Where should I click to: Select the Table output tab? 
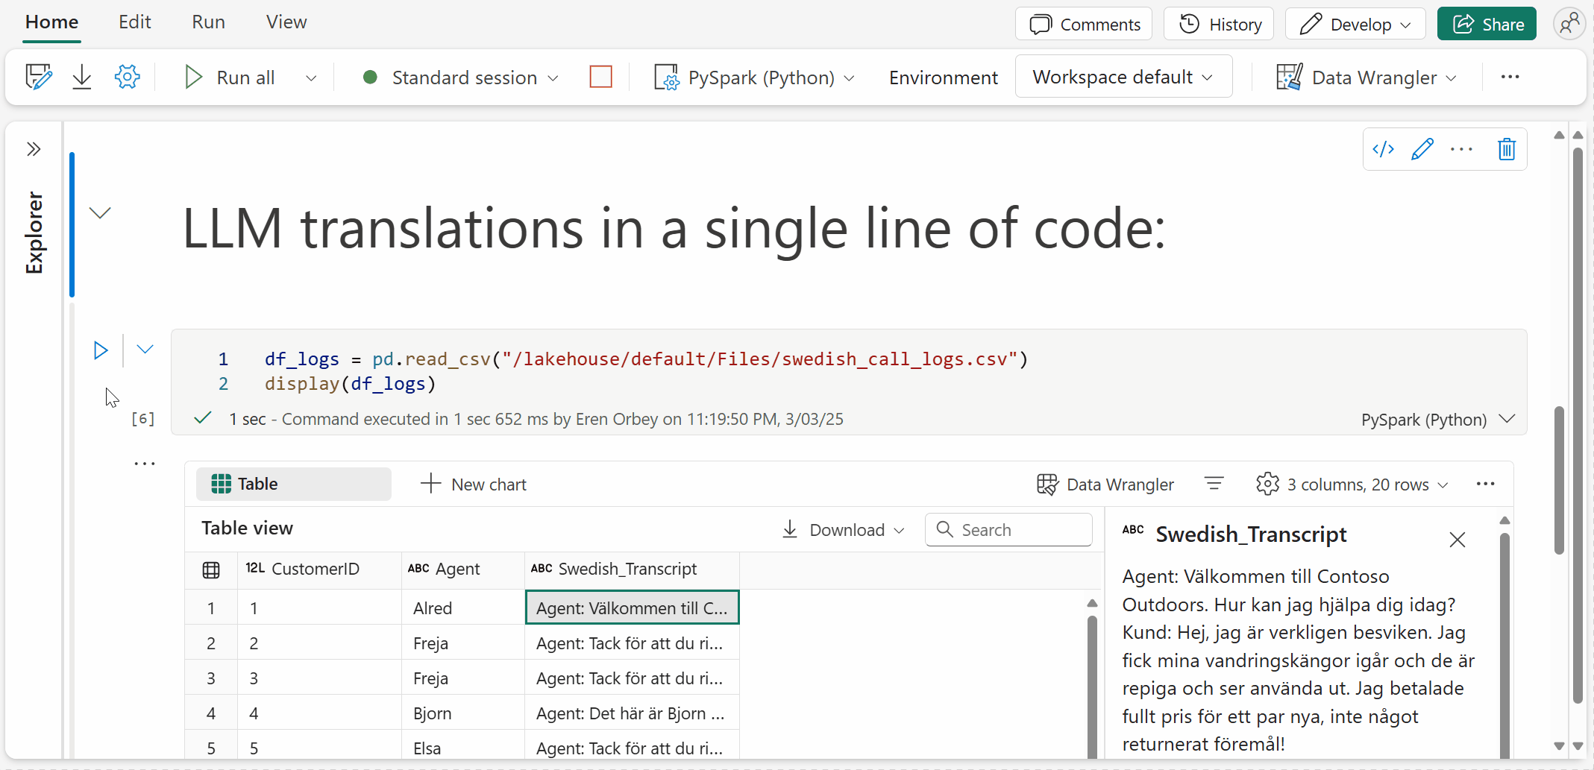click(294, 484)
